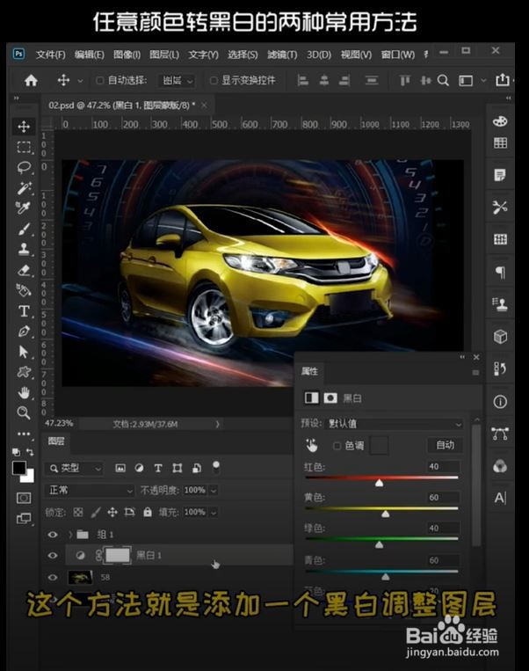
Task: Click the foreground color swatch
Action: point(18,468)
